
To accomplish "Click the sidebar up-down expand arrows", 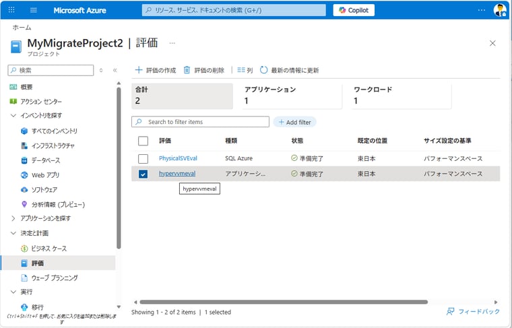I will tap(101, 70).
